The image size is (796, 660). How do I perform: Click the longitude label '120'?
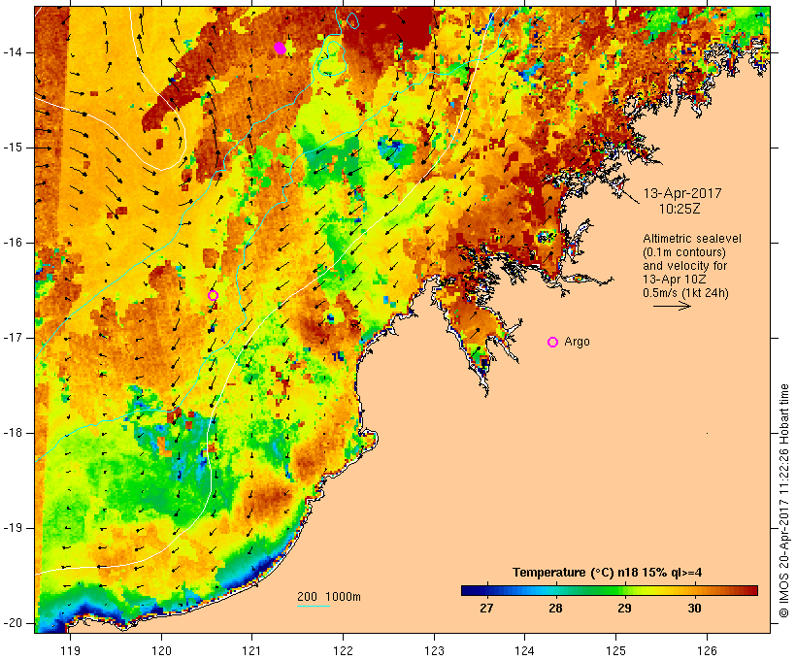161,650
